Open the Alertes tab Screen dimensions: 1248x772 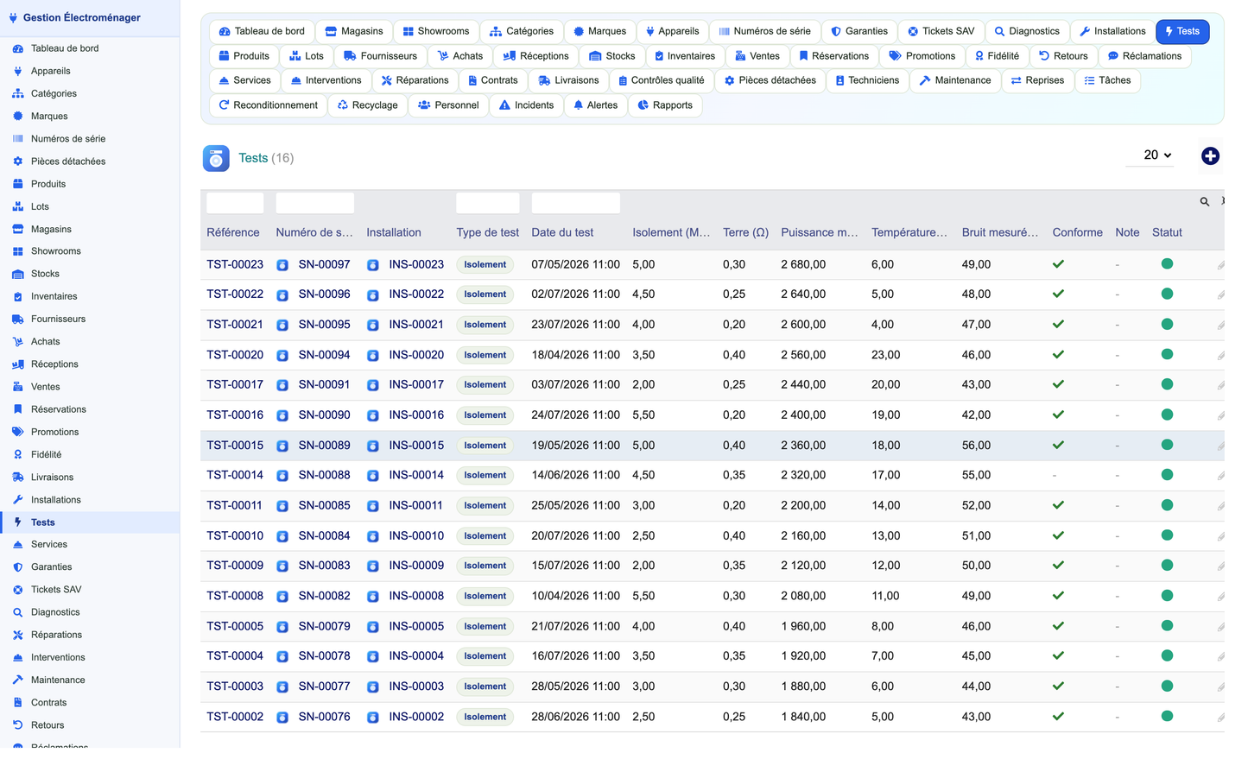point(594,105)
